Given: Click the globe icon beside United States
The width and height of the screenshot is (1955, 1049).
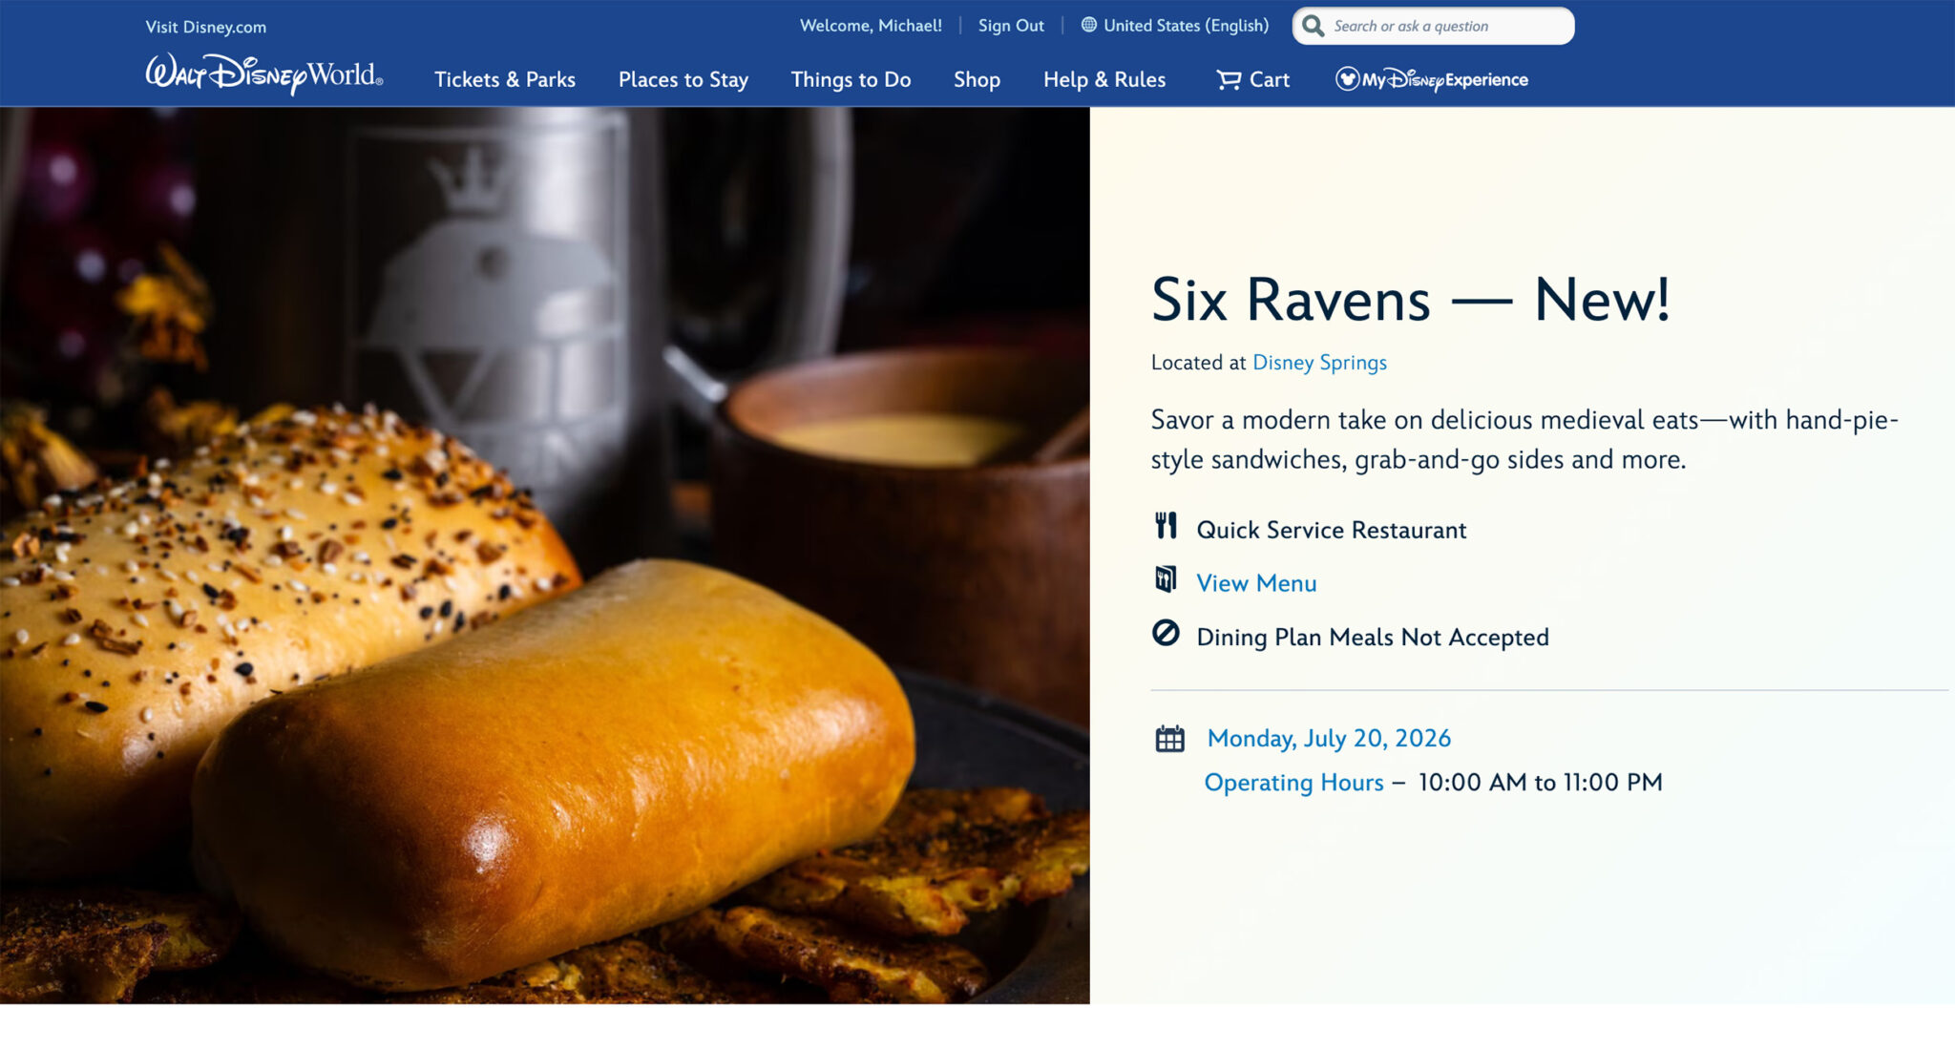Looking at the screenshot, I should tap(1088, 25).
